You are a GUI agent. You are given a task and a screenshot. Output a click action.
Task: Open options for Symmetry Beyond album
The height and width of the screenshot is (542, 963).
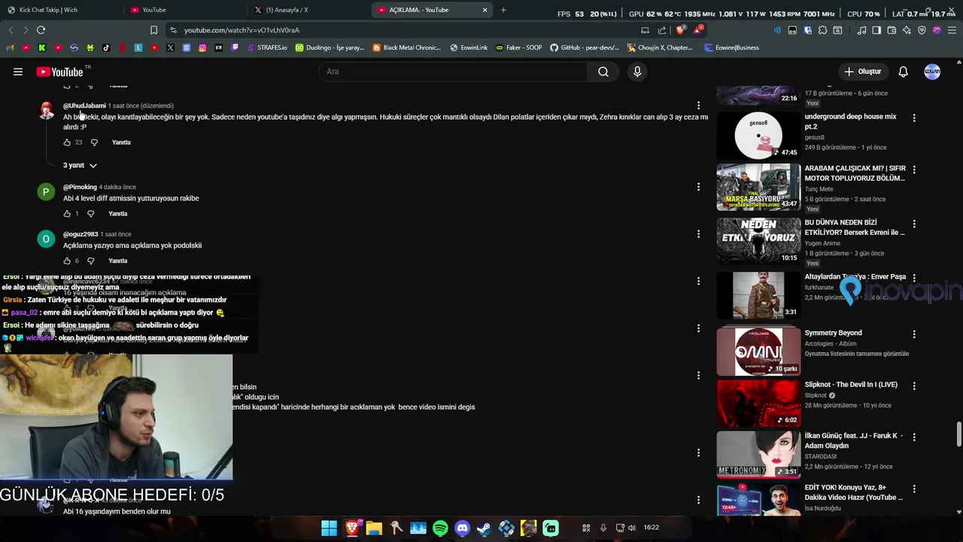point(914,334)
